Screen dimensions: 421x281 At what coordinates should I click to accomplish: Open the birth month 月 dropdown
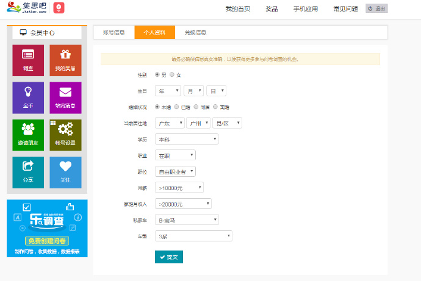[x=193, y=91]
